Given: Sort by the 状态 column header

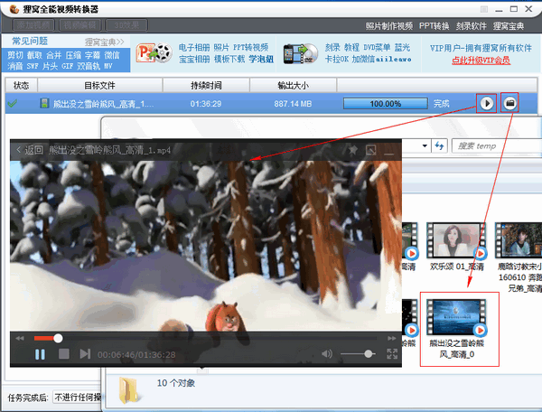Looking at the screenshot, I should coord(21,85).
